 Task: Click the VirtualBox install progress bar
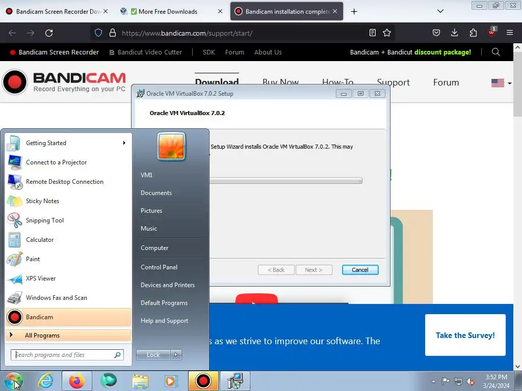(x=285, y=181)
